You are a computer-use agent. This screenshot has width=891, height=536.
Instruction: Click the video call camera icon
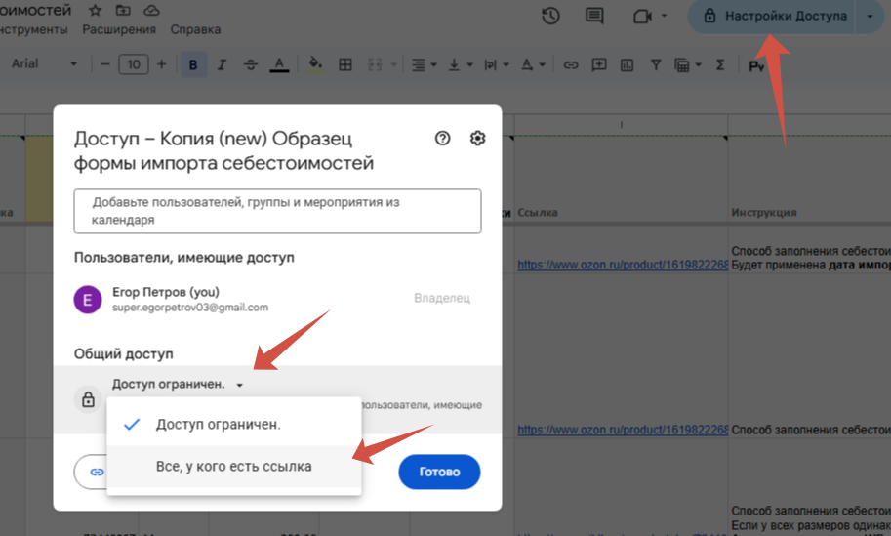tap(642, 16)
